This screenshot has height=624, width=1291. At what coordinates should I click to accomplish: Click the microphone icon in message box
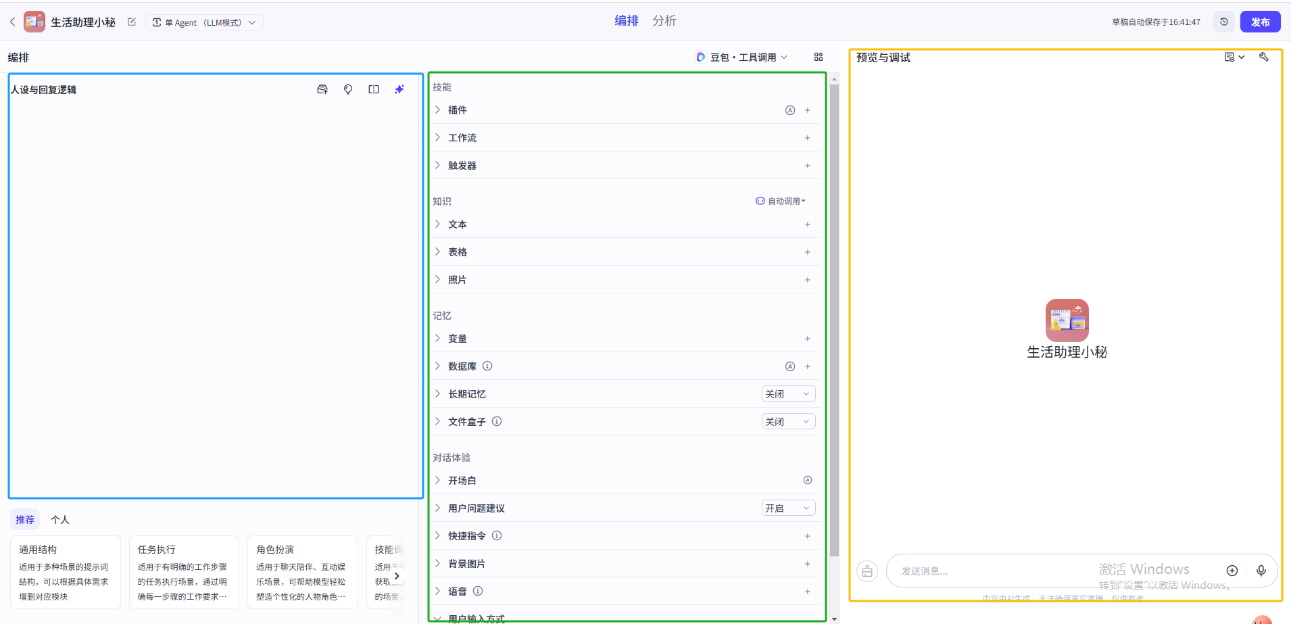tap(1261, 571)
